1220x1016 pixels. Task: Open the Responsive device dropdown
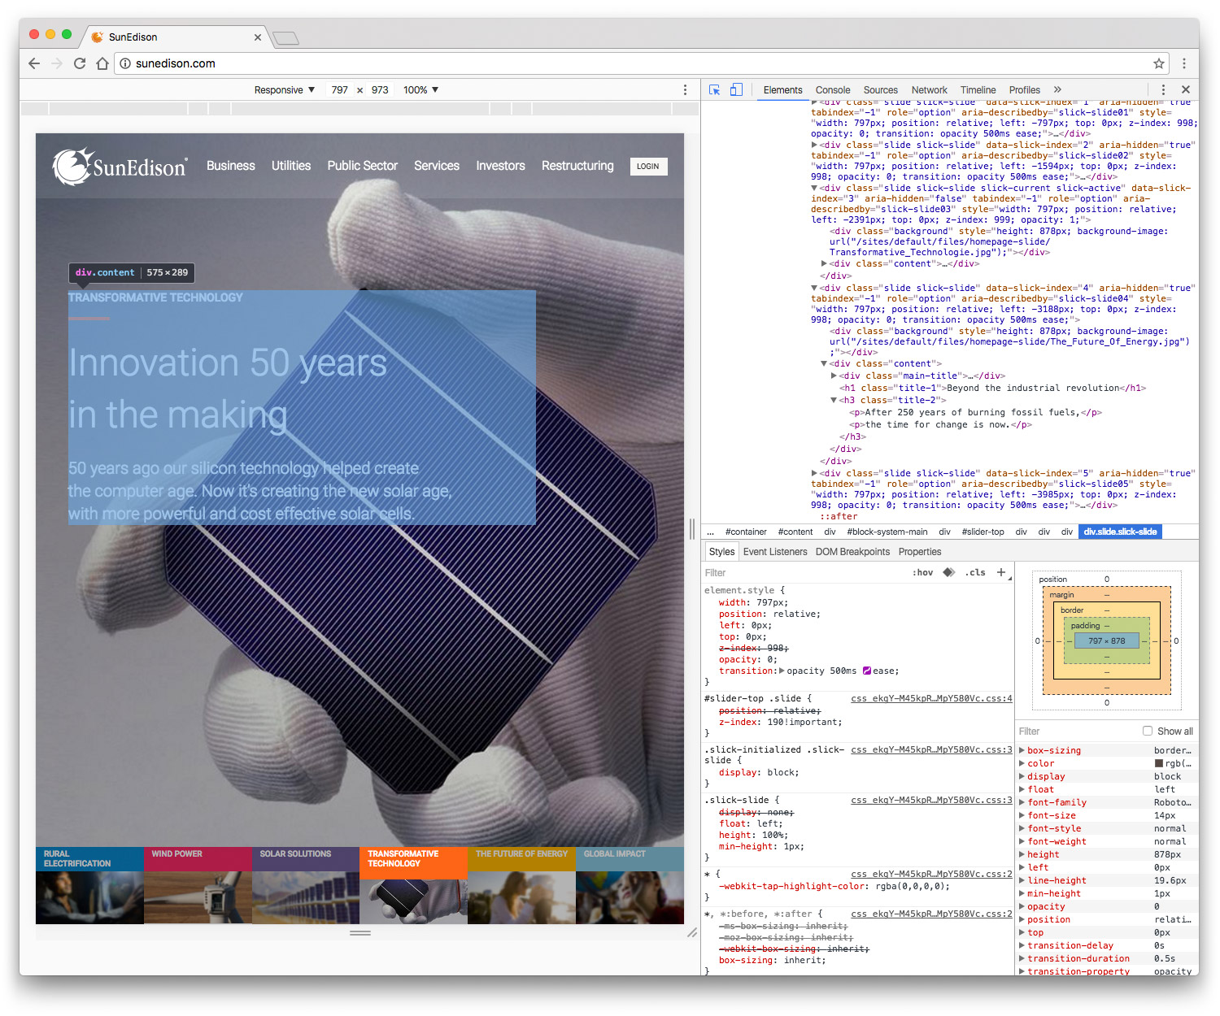pos(284,90)
